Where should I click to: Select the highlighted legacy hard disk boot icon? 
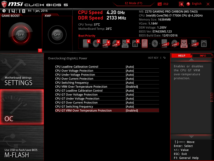coord(144,43)
